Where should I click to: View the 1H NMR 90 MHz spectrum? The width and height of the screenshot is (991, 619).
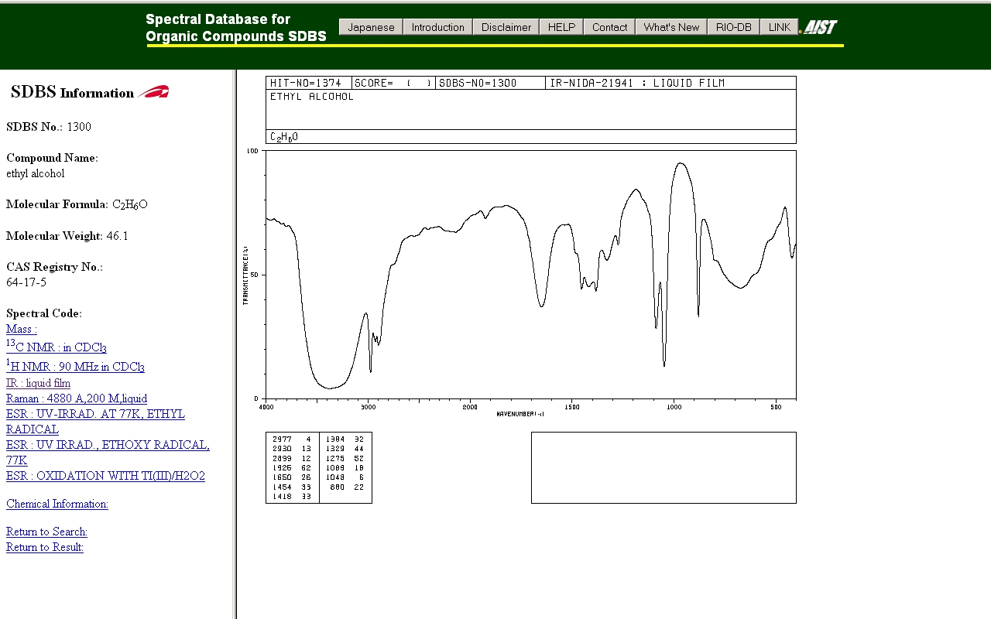coord(75,367)
